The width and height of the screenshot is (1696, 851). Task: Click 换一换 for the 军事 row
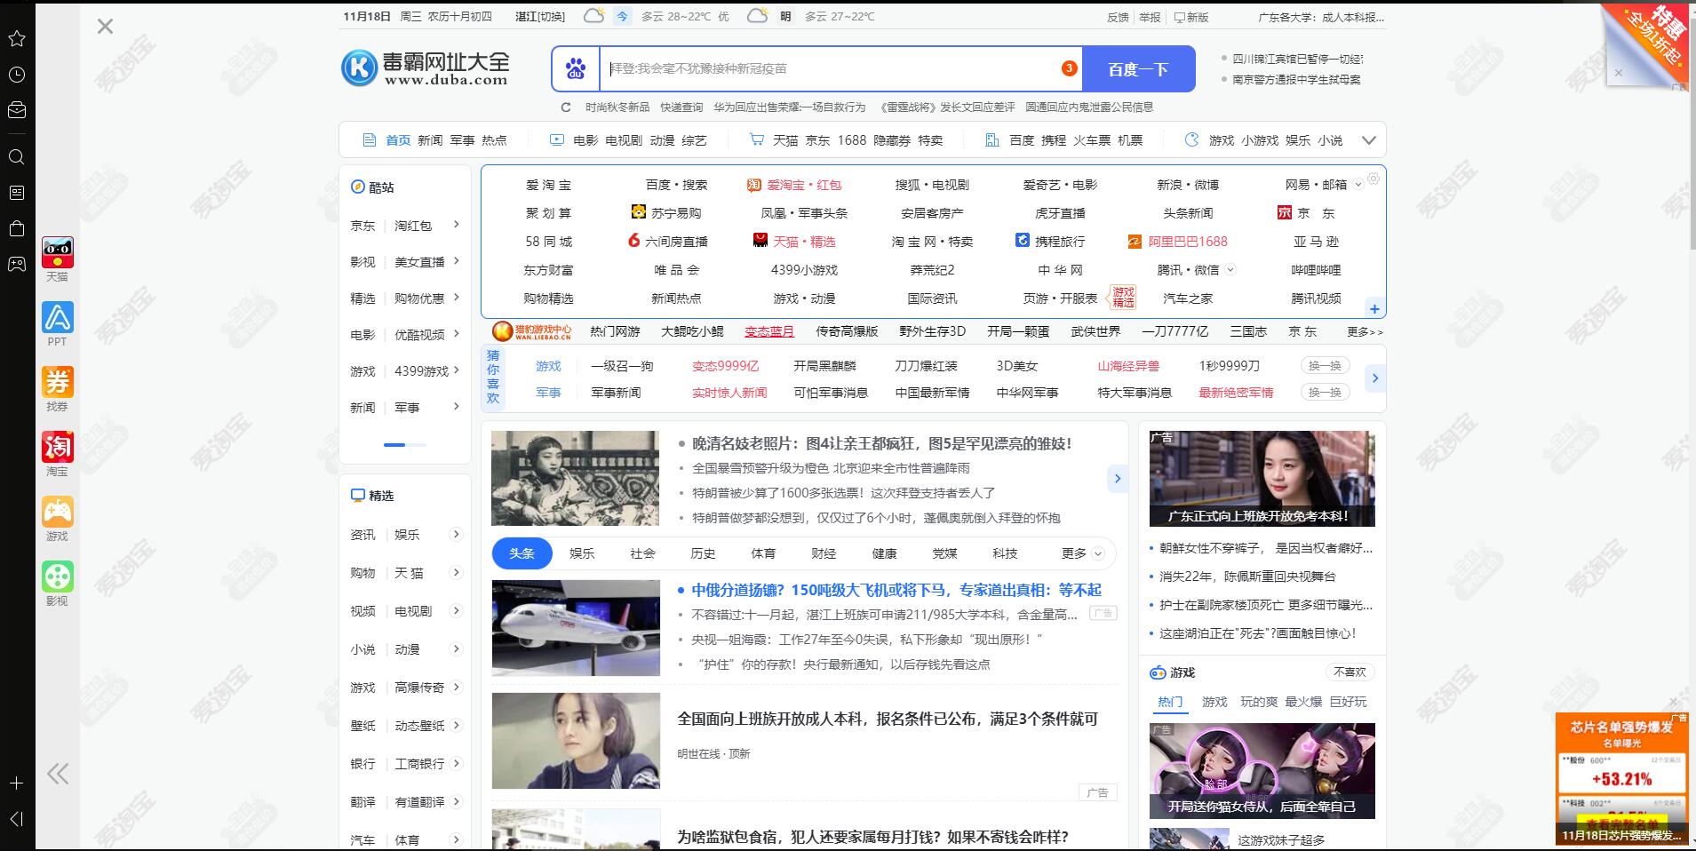(1325, 393)
